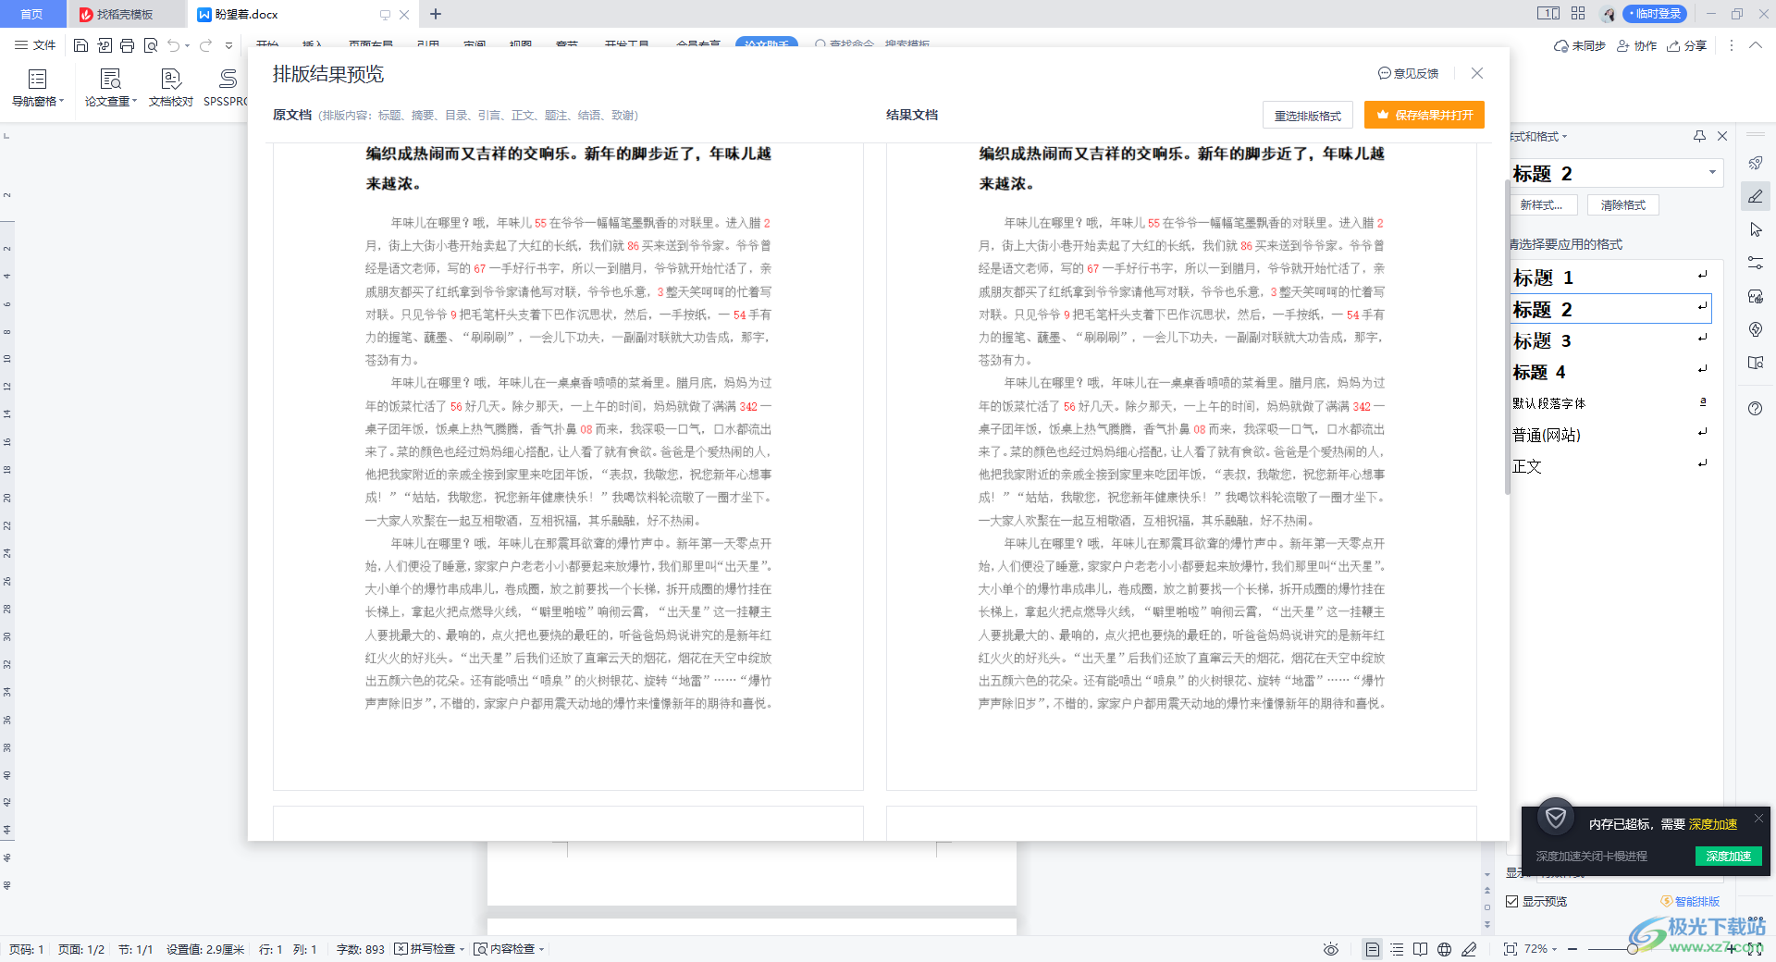Open the quick access toolbar customize dropdown
The height and width of the screenshot is (962, 1776).
pyautogui.click(x=228, y=45)
